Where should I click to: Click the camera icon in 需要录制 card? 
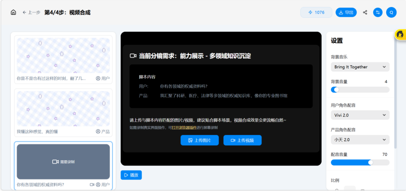pyautogui.click(x=55, y=162)
